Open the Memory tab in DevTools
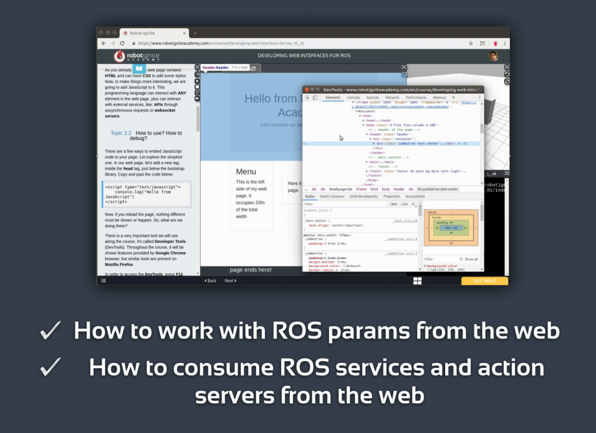The height and width of the screenshot is (433, 596). click(440, 98)
